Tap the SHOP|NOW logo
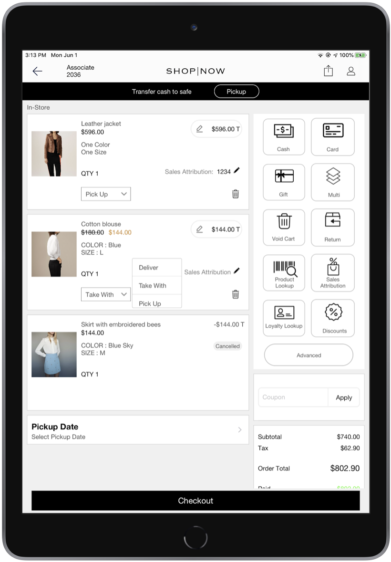The height and width of the screenshot is (562, 391). click(x=195, y=71)
